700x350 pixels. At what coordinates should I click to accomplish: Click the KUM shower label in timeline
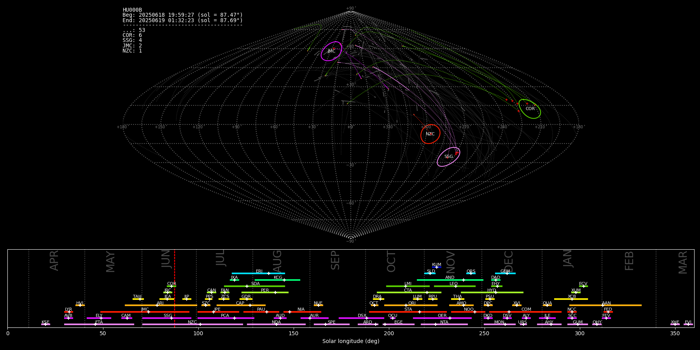click(437, 265)
